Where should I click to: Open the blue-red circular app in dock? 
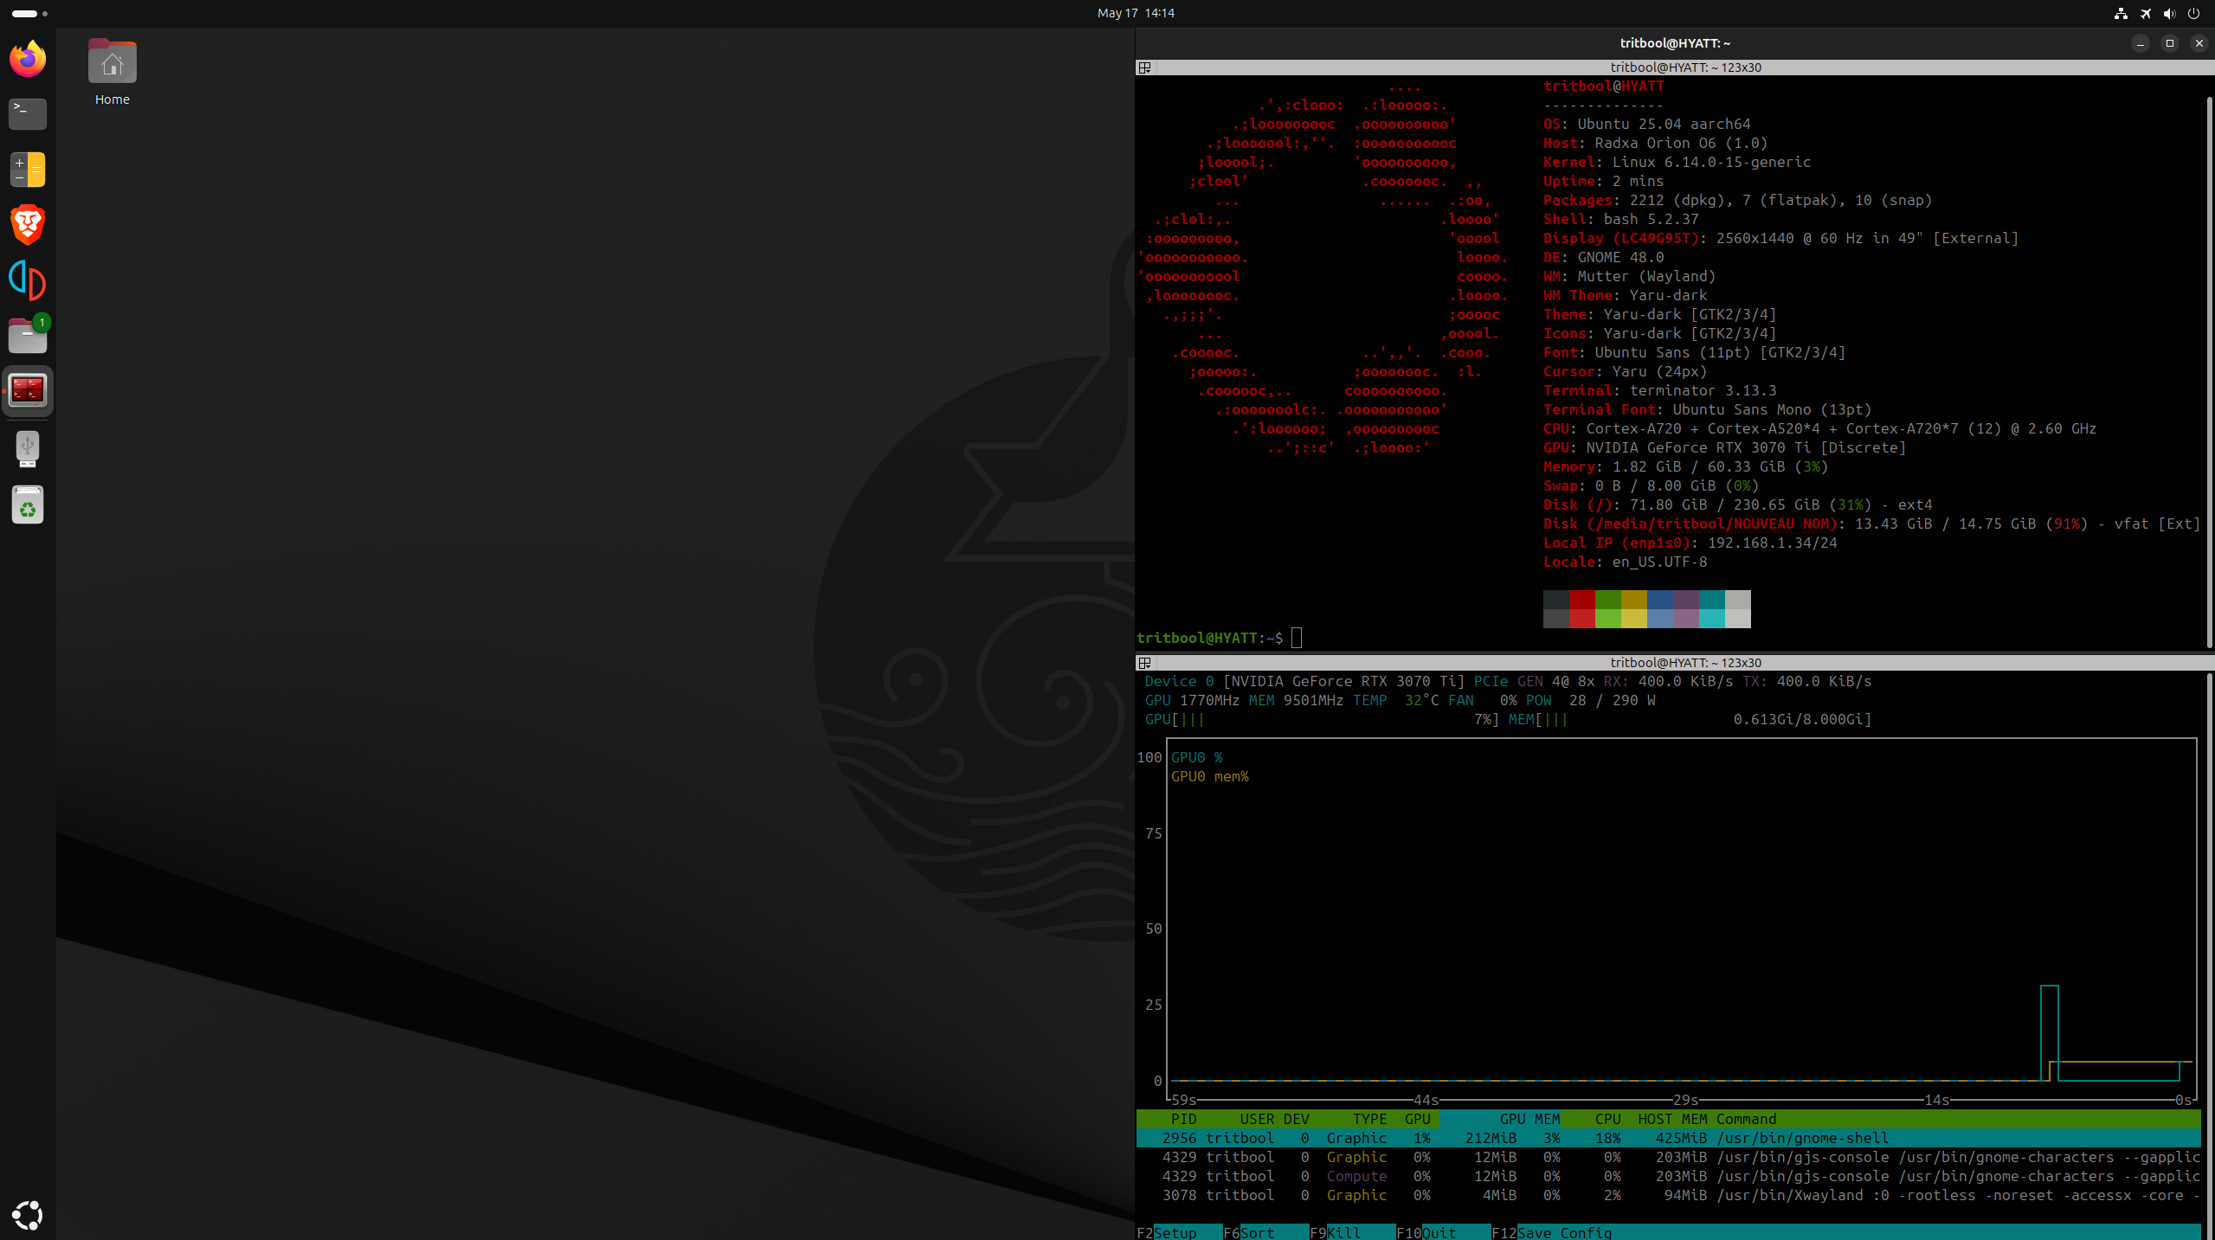tap(28, 280)
